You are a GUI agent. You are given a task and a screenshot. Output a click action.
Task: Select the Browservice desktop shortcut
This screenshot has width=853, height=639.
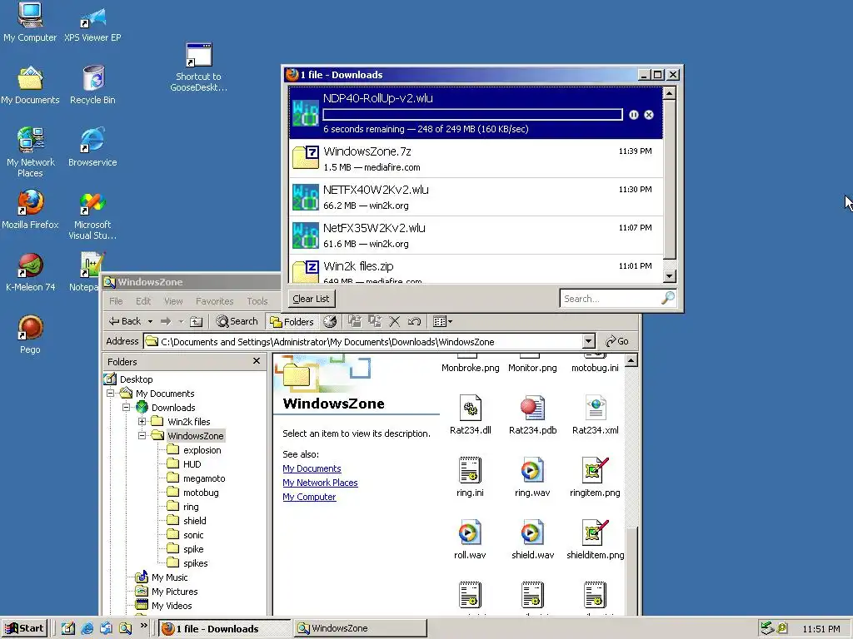92,146
